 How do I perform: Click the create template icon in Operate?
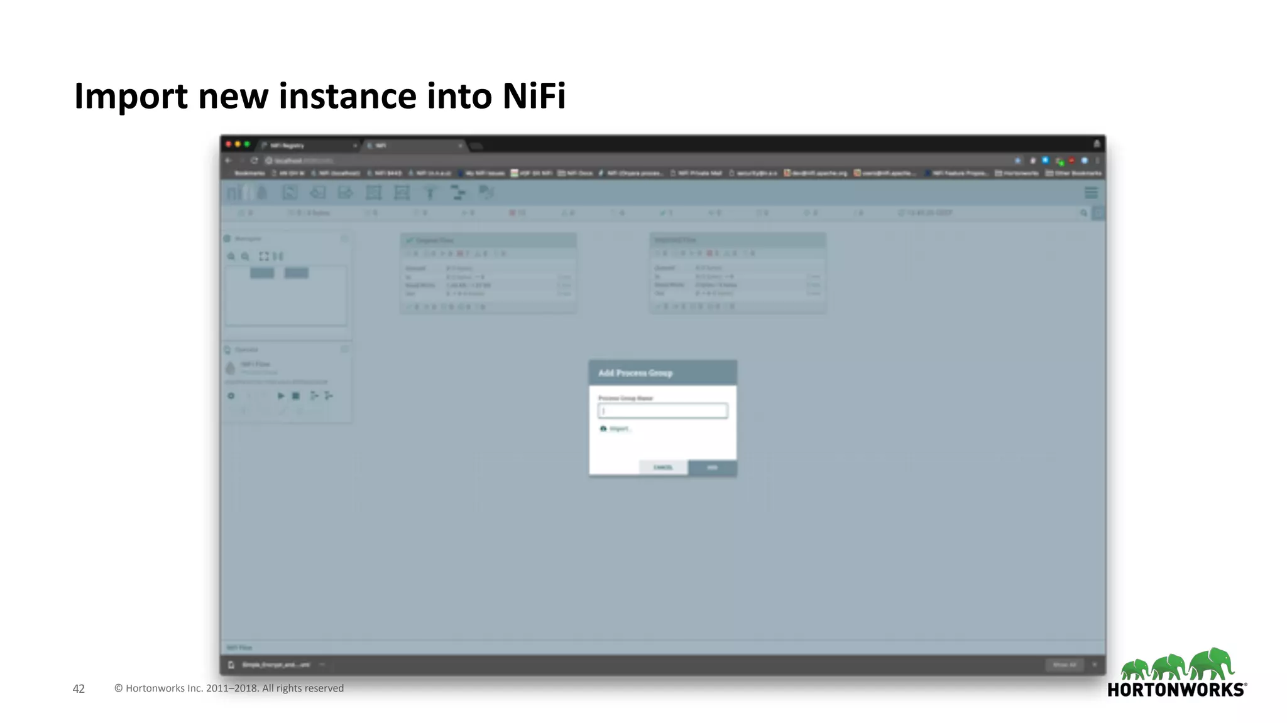314,396
